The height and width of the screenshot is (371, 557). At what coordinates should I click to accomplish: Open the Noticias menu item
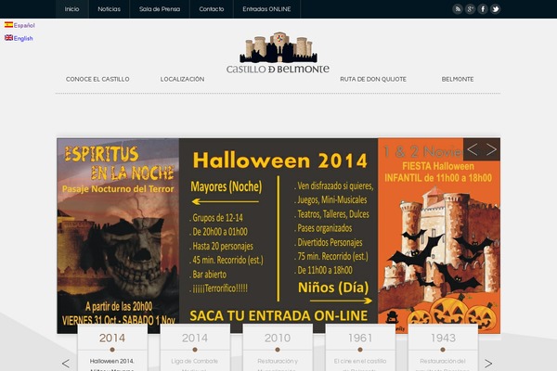109,9
